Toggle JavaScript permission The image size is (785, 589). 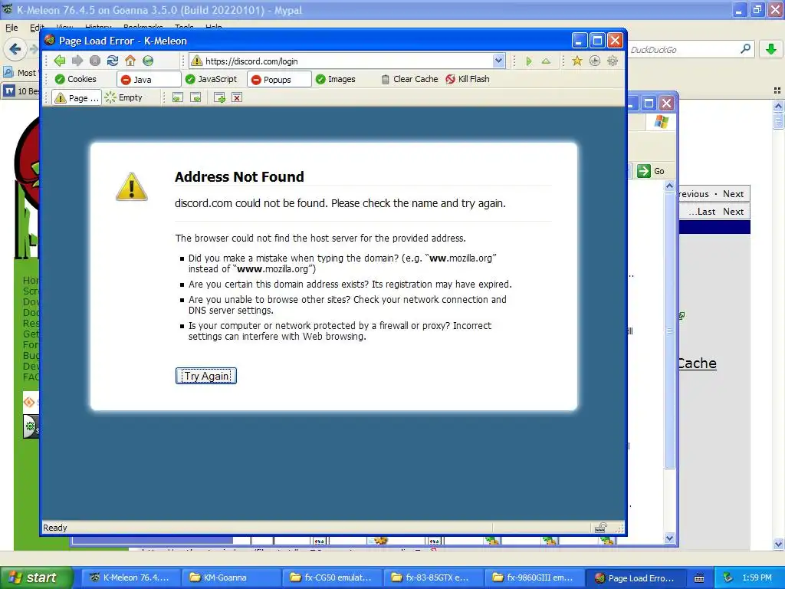[x=211, y=79]
